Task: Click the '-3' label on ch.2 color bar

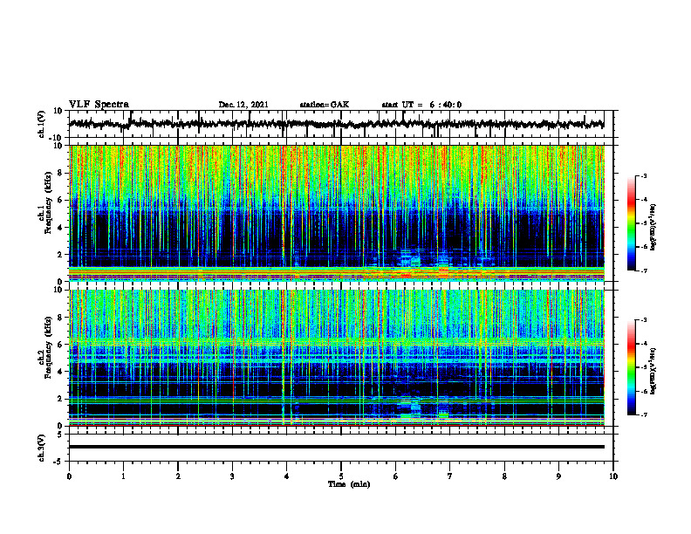Action: coord(644,320)
